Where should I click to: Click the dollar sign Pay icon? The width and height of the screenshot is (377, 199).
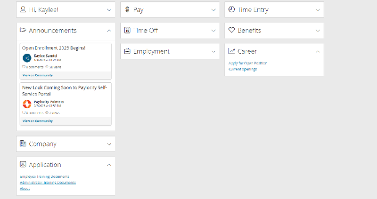pyautogui.click(x=127, y=9)
